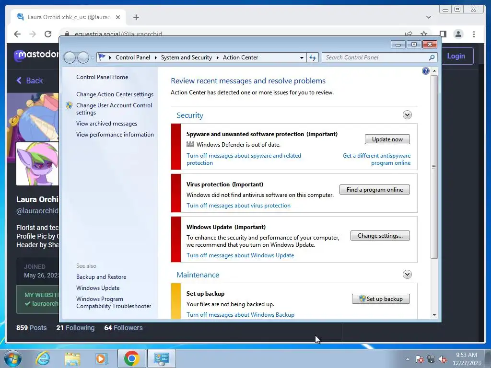The height and width of the screenshot is (368, 491).
Task: Collapse the Security section
Action: pyautogui.click(x=407, y=115)
